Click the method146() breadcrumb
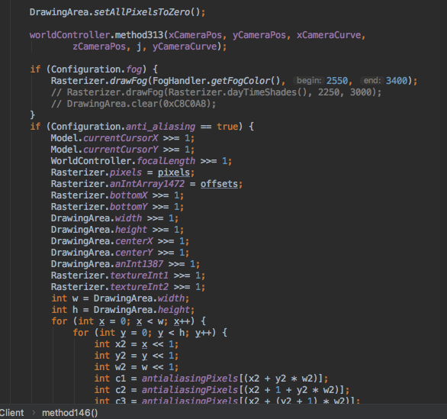447x419 pixels. 70,413
